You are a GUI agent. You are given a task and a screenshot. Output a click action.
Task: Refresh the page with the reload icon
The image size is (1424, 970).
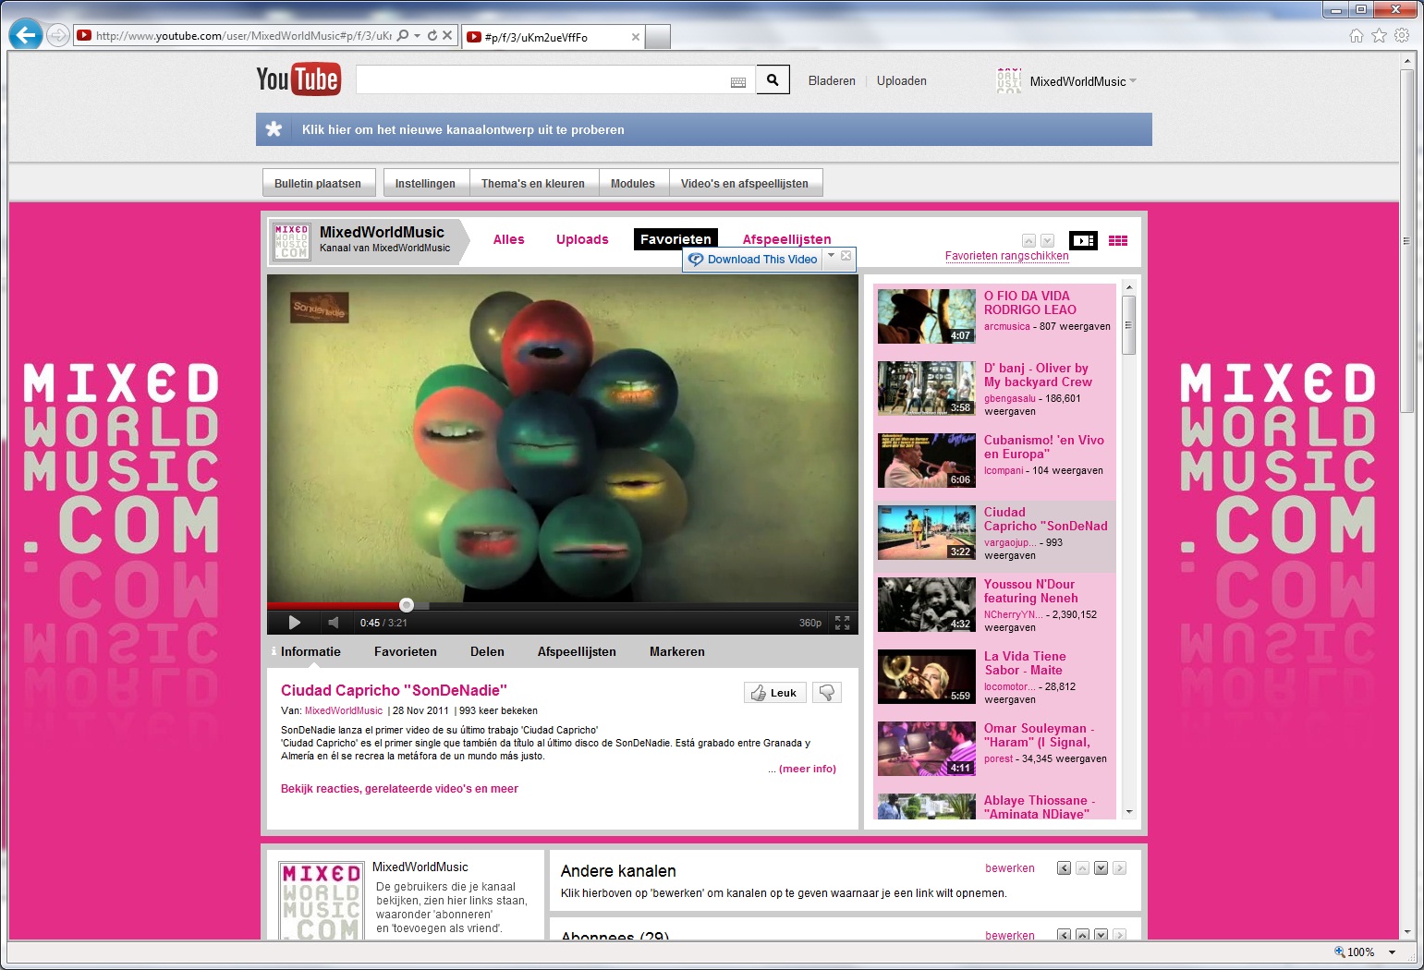click(x=432, y=35)
